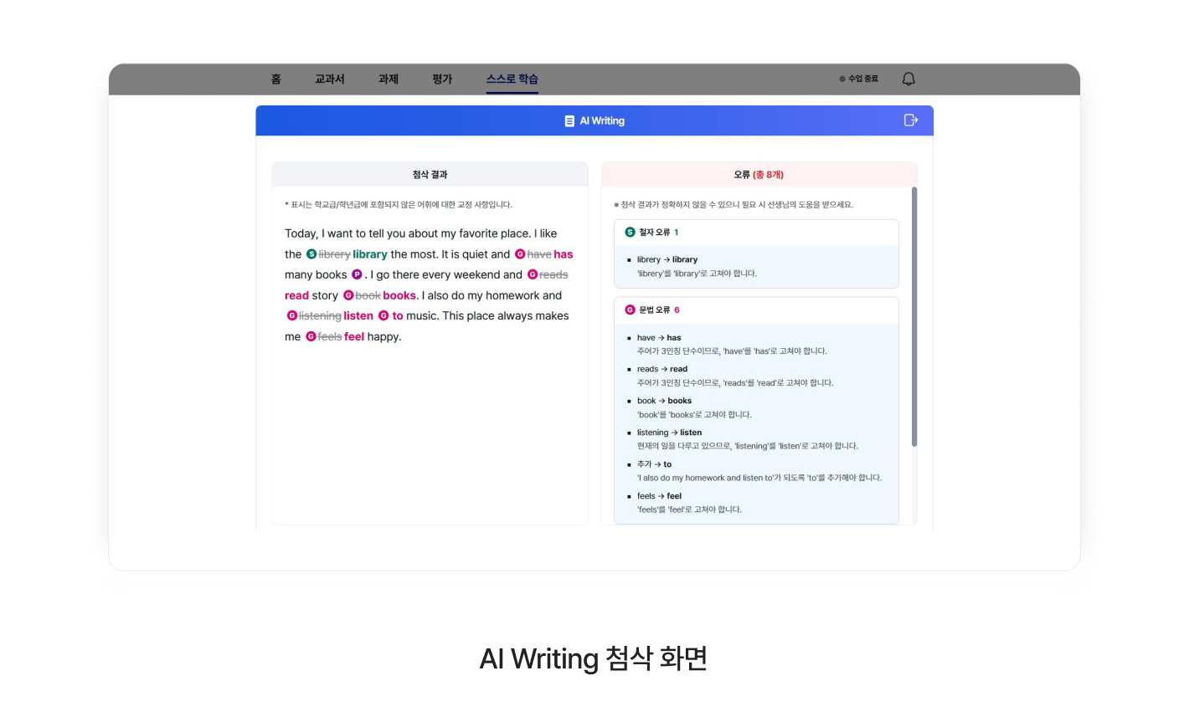This screenshot has width=1189, height=722.
Task: Click the purple P punctuation badge
Action: click(x=357, y=274)
